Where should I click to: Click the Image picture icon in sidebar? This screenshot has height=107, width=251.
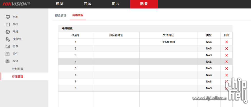coord(8,46)
